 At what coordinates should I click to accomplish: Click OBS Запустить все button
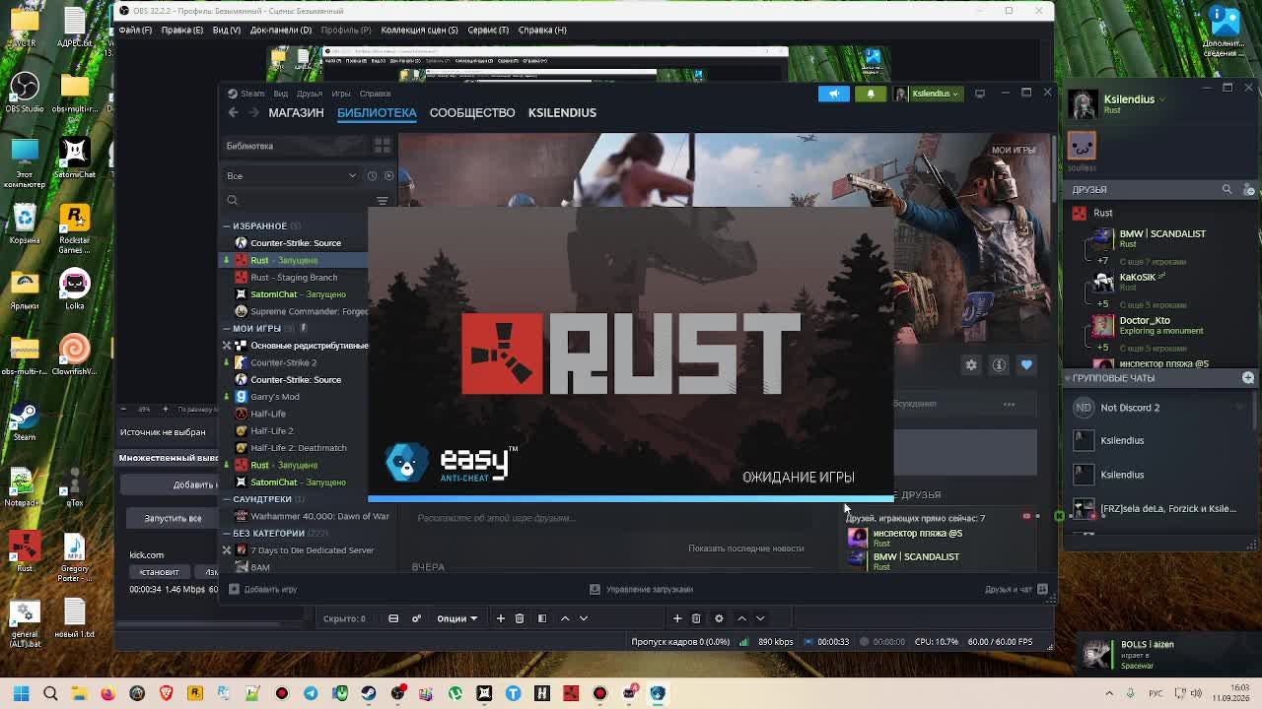click(x=174, y=518)
